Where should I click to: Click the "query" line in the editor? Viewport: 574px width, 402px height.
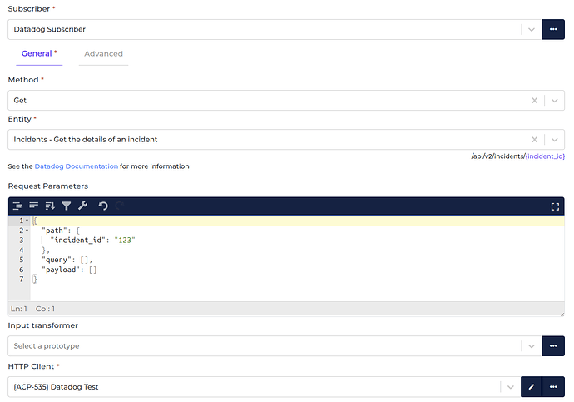coord(67,260)
